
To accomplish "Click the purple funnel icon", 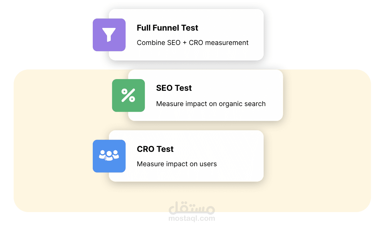I will point(109,35).
